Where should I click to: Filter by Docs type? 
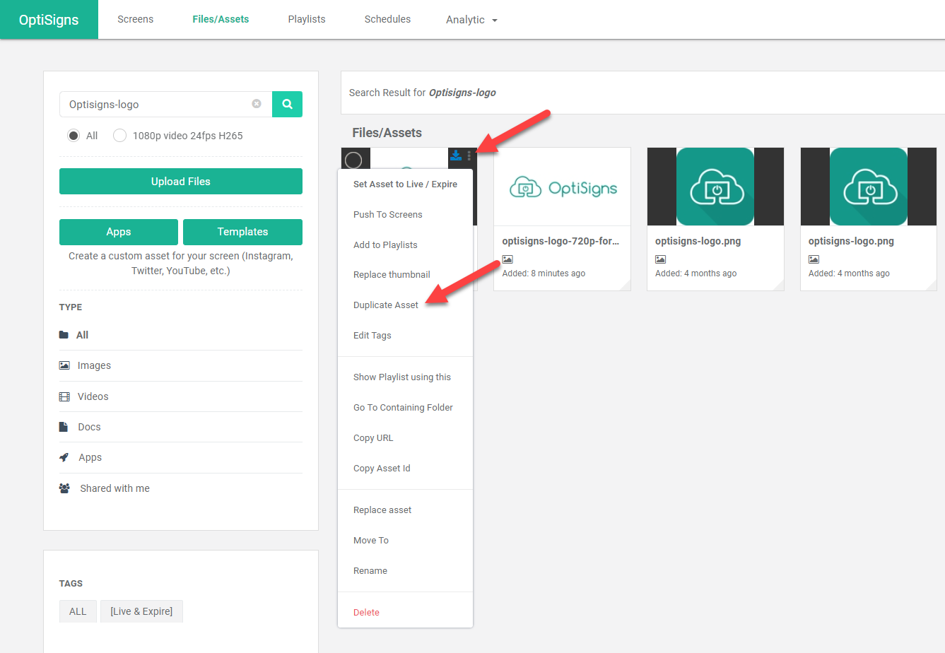click(x=89, y=427)
